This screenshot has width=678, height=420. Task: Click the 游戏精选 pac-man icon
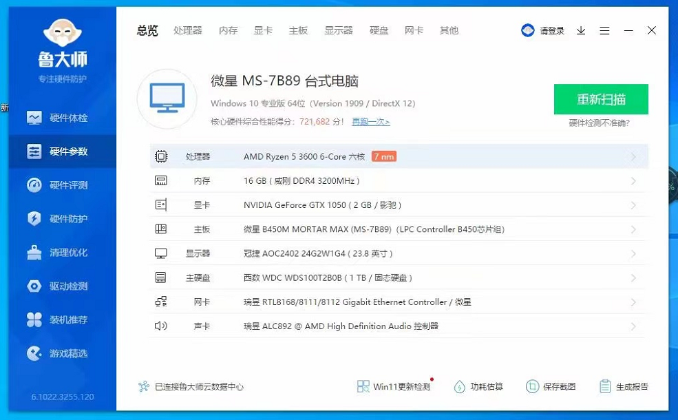click(x=34, y=353)
